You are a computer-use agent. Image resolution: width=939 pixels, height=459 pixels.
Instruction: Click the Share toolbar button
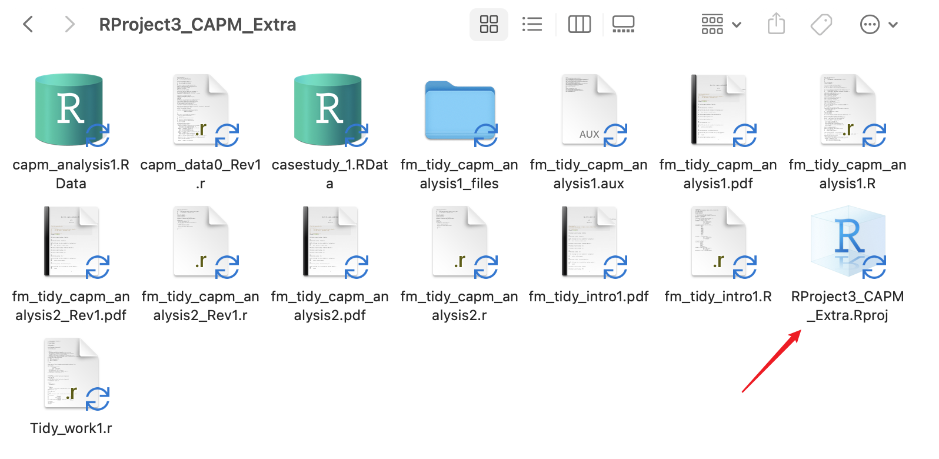point(776,25)
